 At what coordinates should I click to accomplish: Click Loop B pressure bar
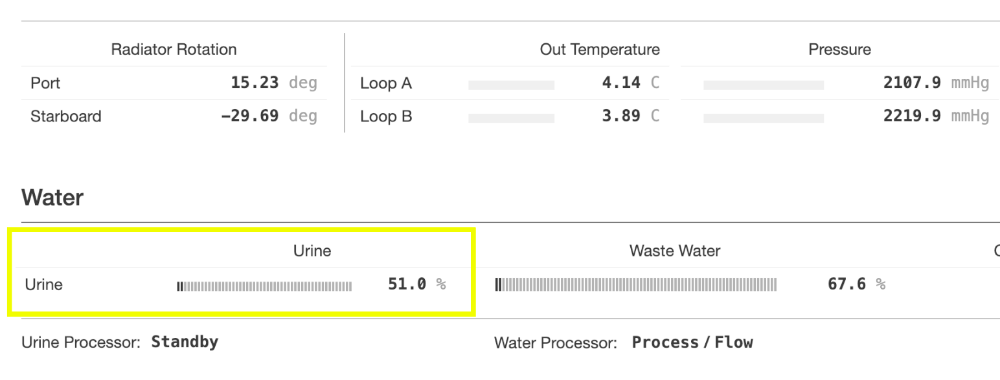(763, 118)
